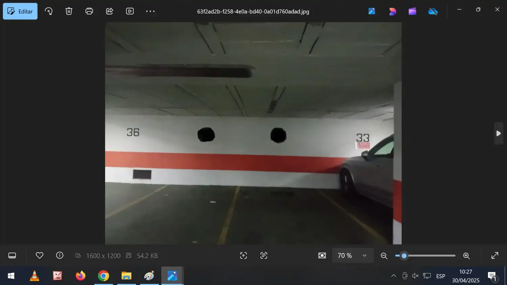The height and width of the screenshot is (285, 507).
Task: Show hidden system tray icons chevron
Action: pos(394,276)
